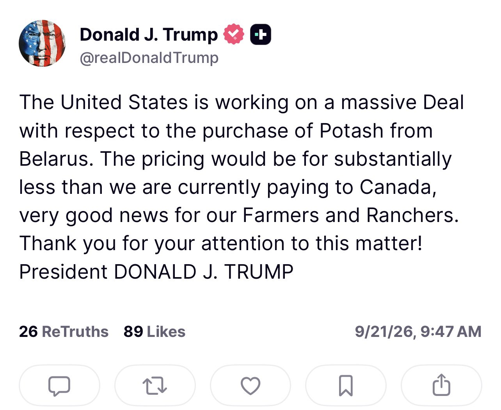Viewport: 501px width, 410px height.
Task: Open the @realDonaldTrump handle
Action: [x=149, y=57]
